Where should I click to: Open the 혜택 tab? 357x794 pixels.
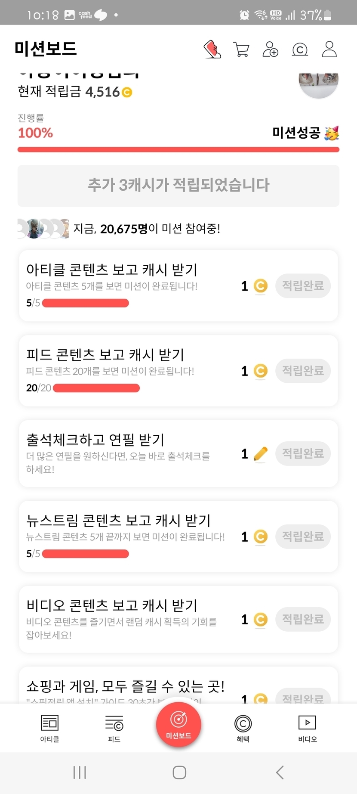point(243,729)
